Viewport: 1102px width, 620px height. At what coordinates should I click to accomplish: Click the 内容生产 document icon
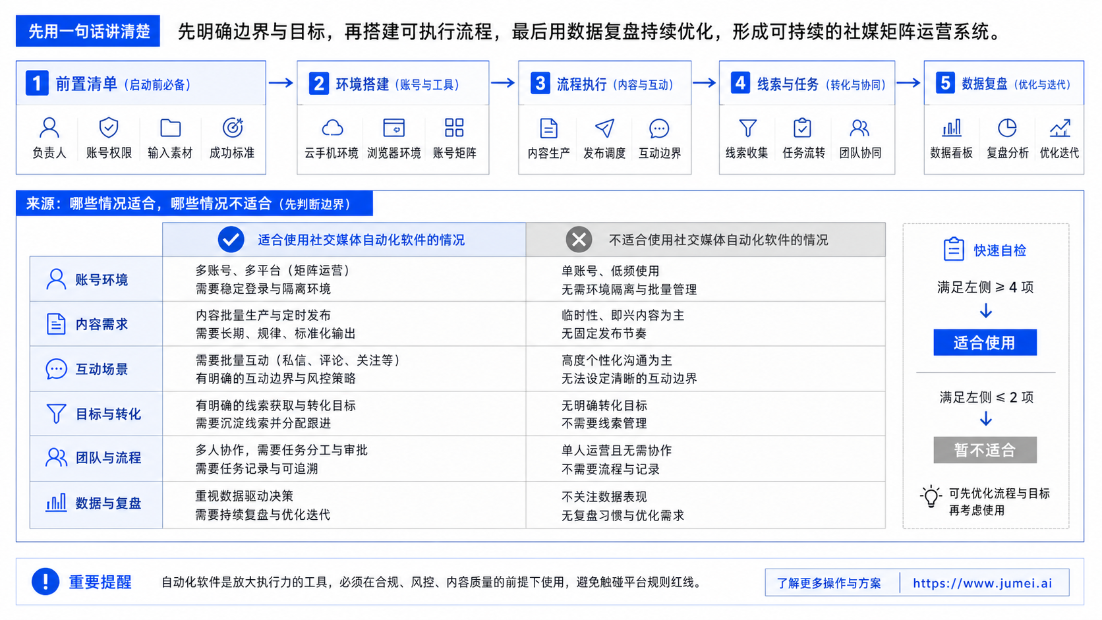click(x=548, y=128)
